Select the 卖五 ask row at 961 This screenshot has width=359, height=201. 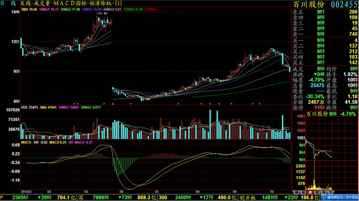click(x=325, y=12)
